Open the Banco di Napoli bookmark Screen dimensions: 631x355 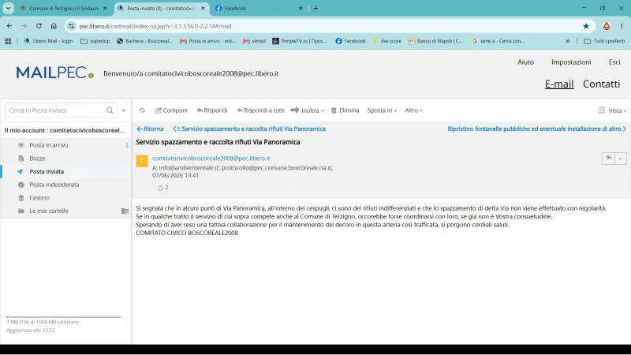[x=435, y=41]
